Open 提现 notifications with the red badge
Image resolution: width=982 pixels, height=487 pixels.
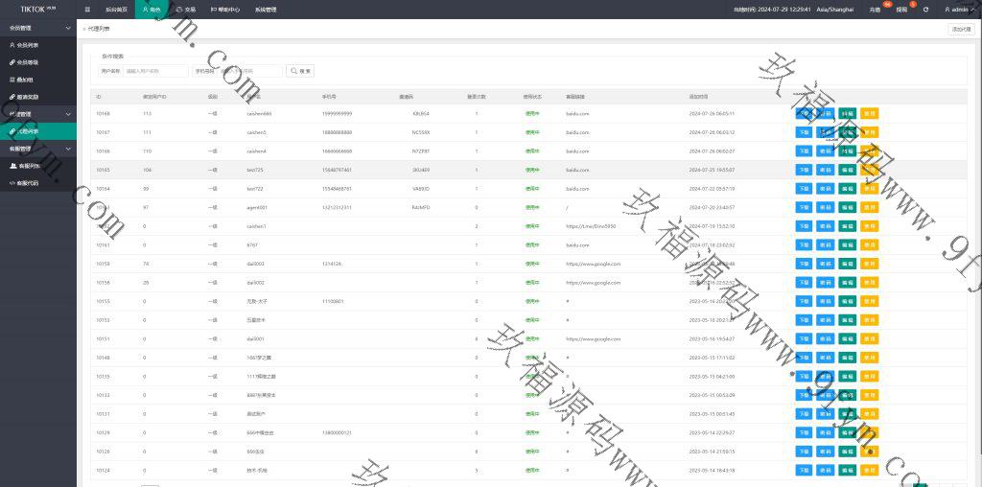click(900, 9)
